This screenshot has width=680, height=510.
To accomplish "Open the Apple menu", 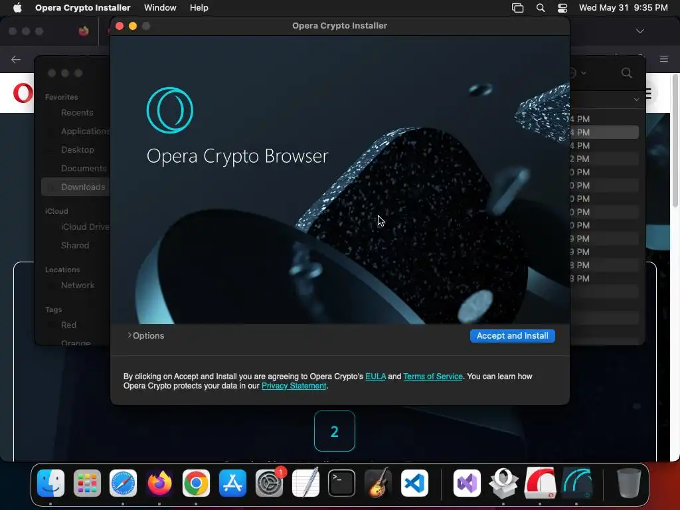I will pos(17,7).
